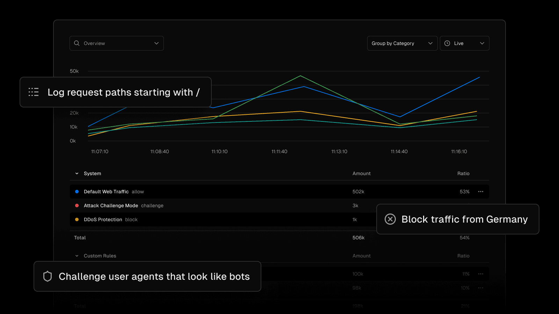The width and height of the screenshot is (559, 314).
Task: Click the blue dot of Default Web Traffic
Action: tap(77, 192)
